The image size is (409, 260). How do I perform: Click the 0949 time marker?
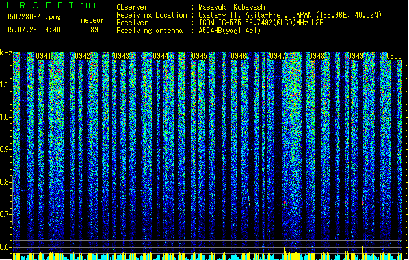pyautogui.click(x=356, y=56)
